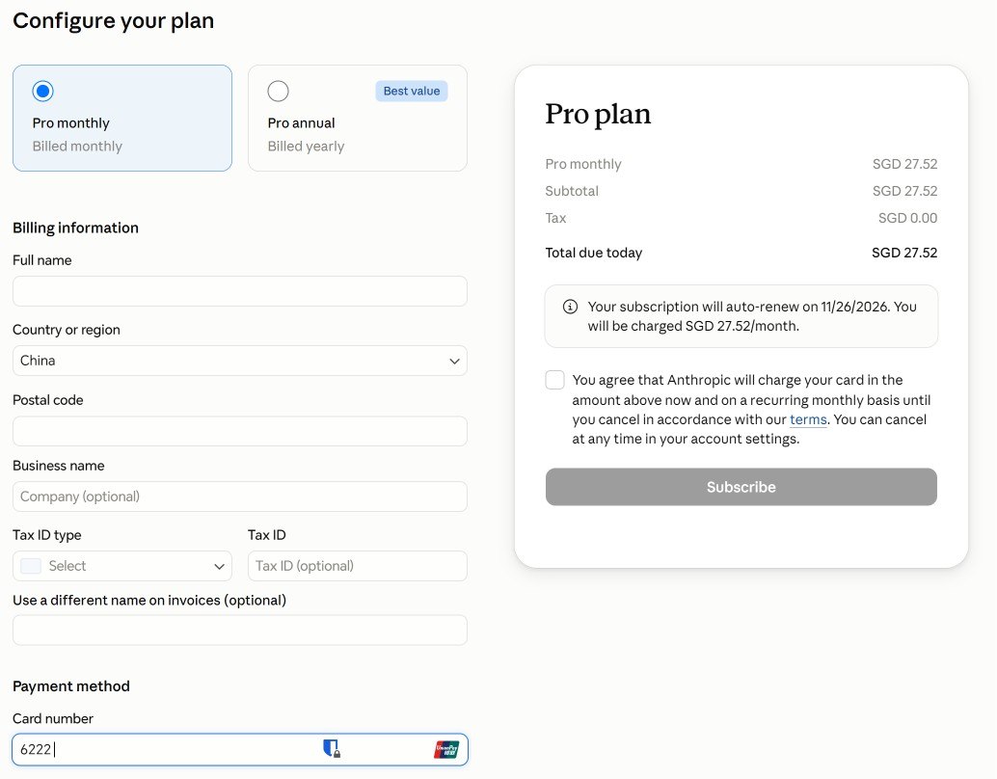Click the Card number field containing 6222
The height and width of the screenshot is (779, 997).
tap(240, 749)
